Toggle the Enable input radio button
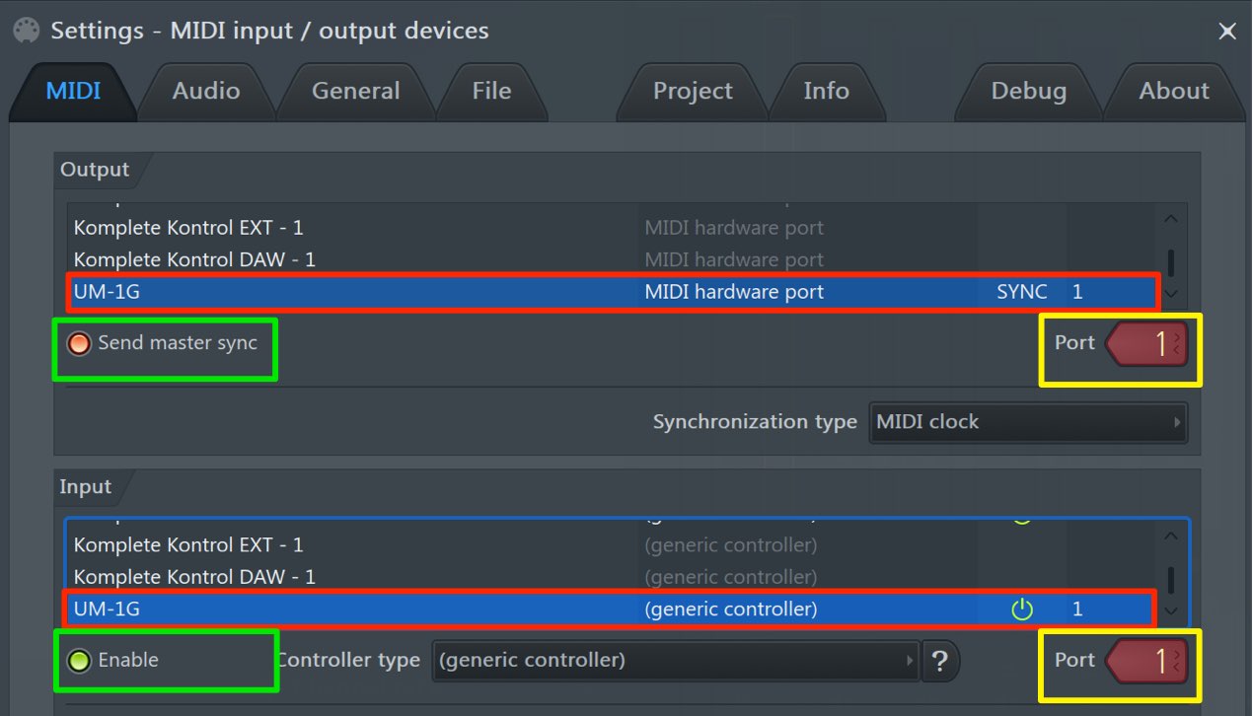1253x716 pixels. pyautogui.click(x=112, y=661)
